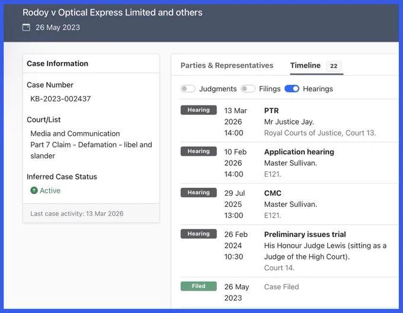
Task: Click E121 room under CMC
Action: [273, 215]
